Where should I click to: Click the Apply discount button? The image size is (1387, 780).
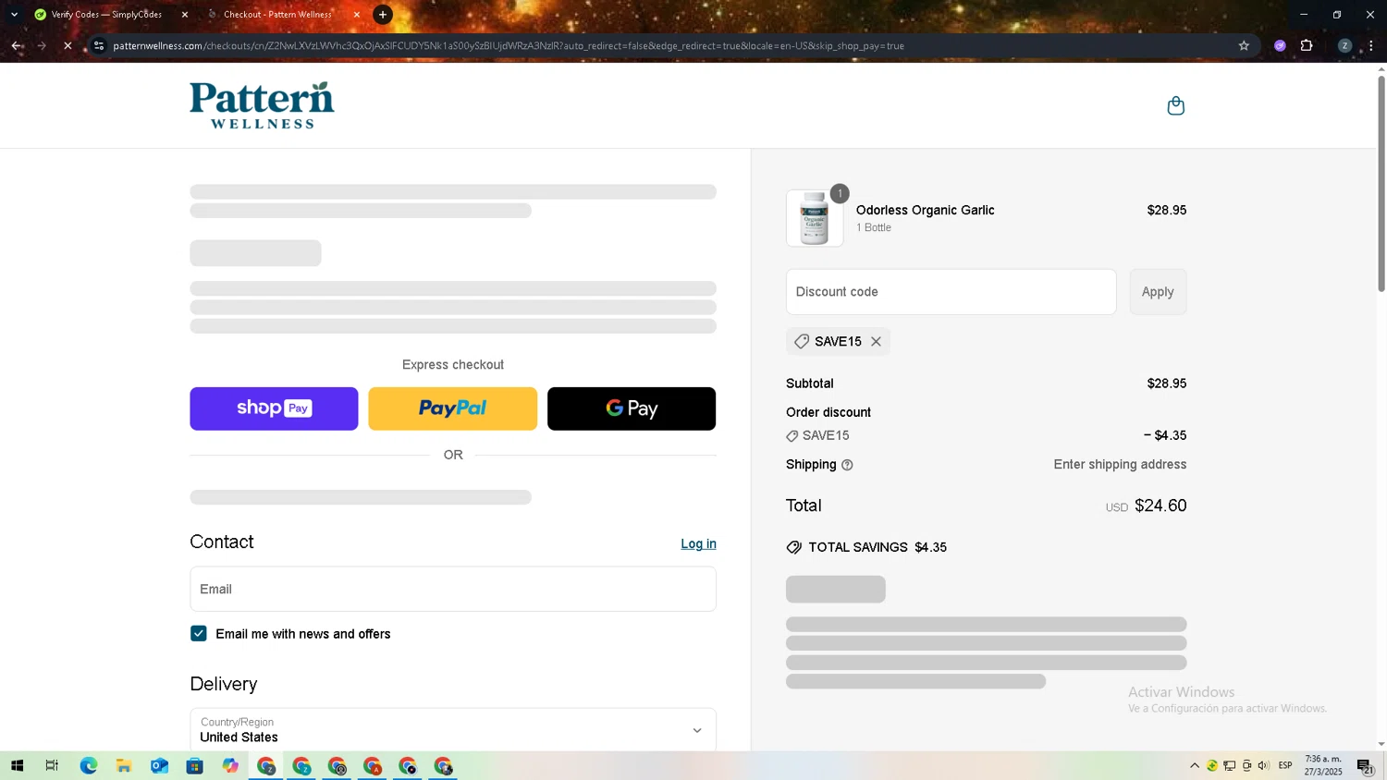(1158, 292)
